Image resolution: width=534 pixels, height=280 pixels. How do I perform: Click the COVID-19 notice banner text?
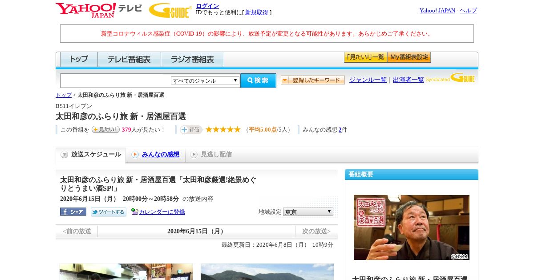(x=267, y=33)
